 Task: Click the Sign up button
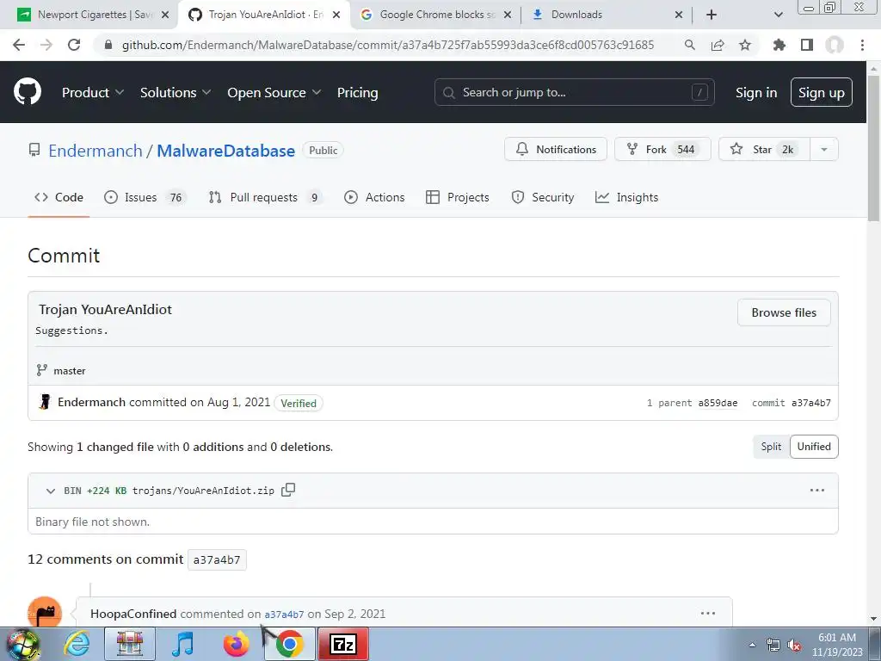point(822,93)
